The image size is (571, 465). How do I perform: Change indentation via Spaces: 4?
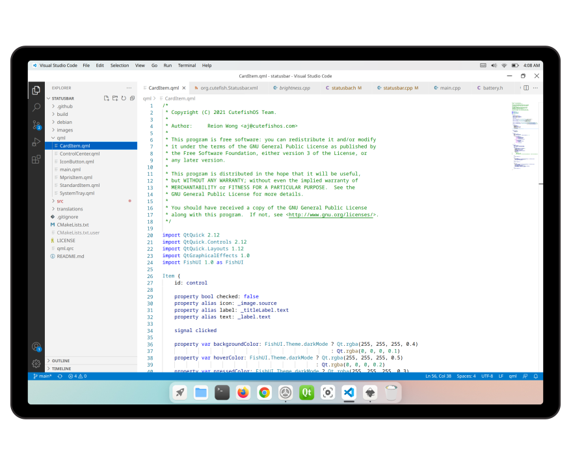pyautogui.click(x=466, y=376)
